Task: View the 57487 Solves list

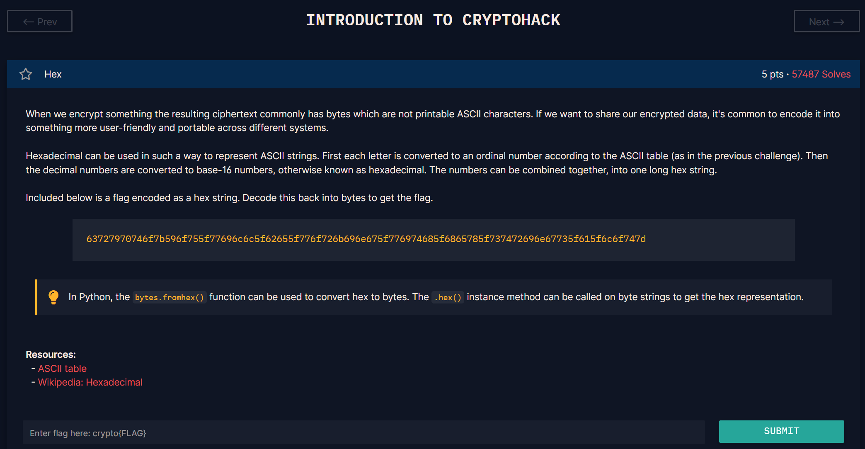Action: click(821, 74)
